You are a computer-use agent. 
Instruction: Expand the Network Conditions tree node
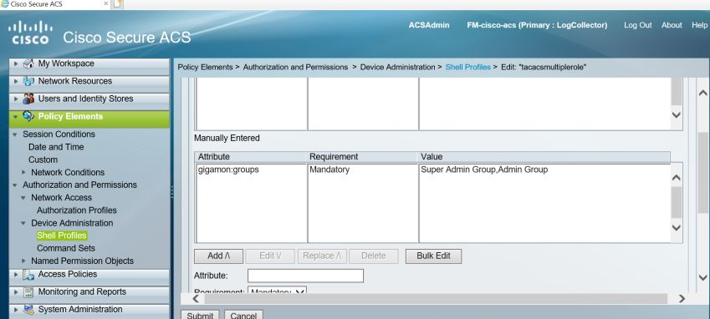(x=24, y=172)
